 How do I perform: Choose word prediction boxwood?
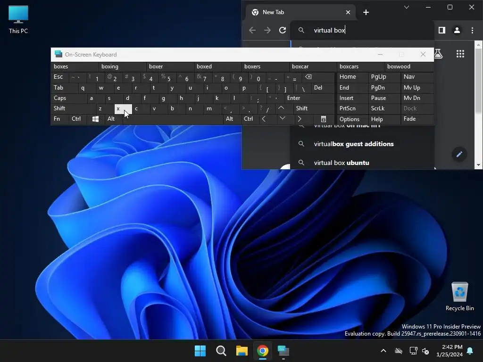(x=409, y=66)
